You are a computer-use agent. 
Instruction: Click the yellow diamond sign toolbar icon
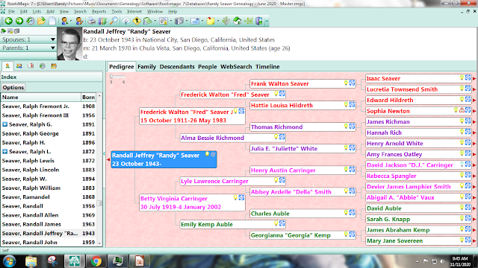(x=137, y=21)
